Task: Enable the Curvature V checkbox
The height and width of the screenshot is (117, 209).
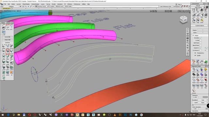Action: (207, 50)
